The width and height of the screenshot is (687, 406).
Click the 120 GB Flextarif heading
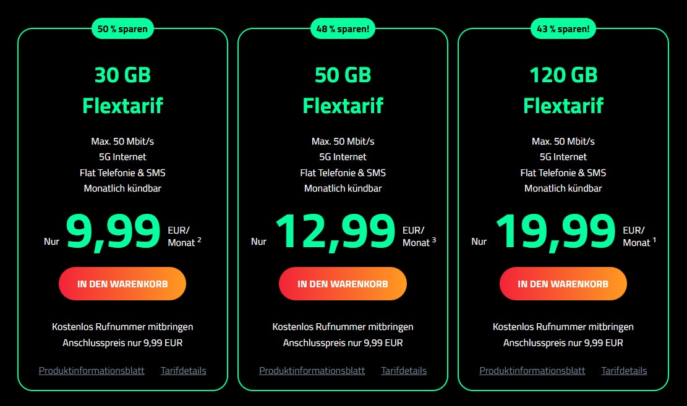click(x=563, y=90)
